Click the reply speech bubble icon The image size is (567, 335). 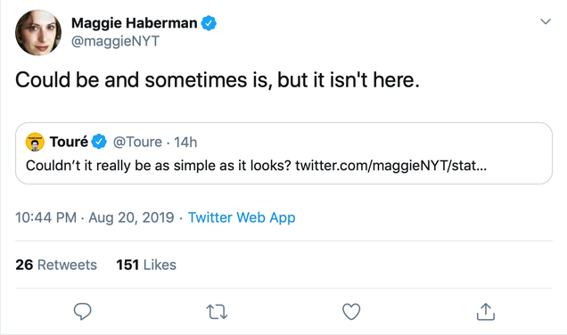[82, 312]
